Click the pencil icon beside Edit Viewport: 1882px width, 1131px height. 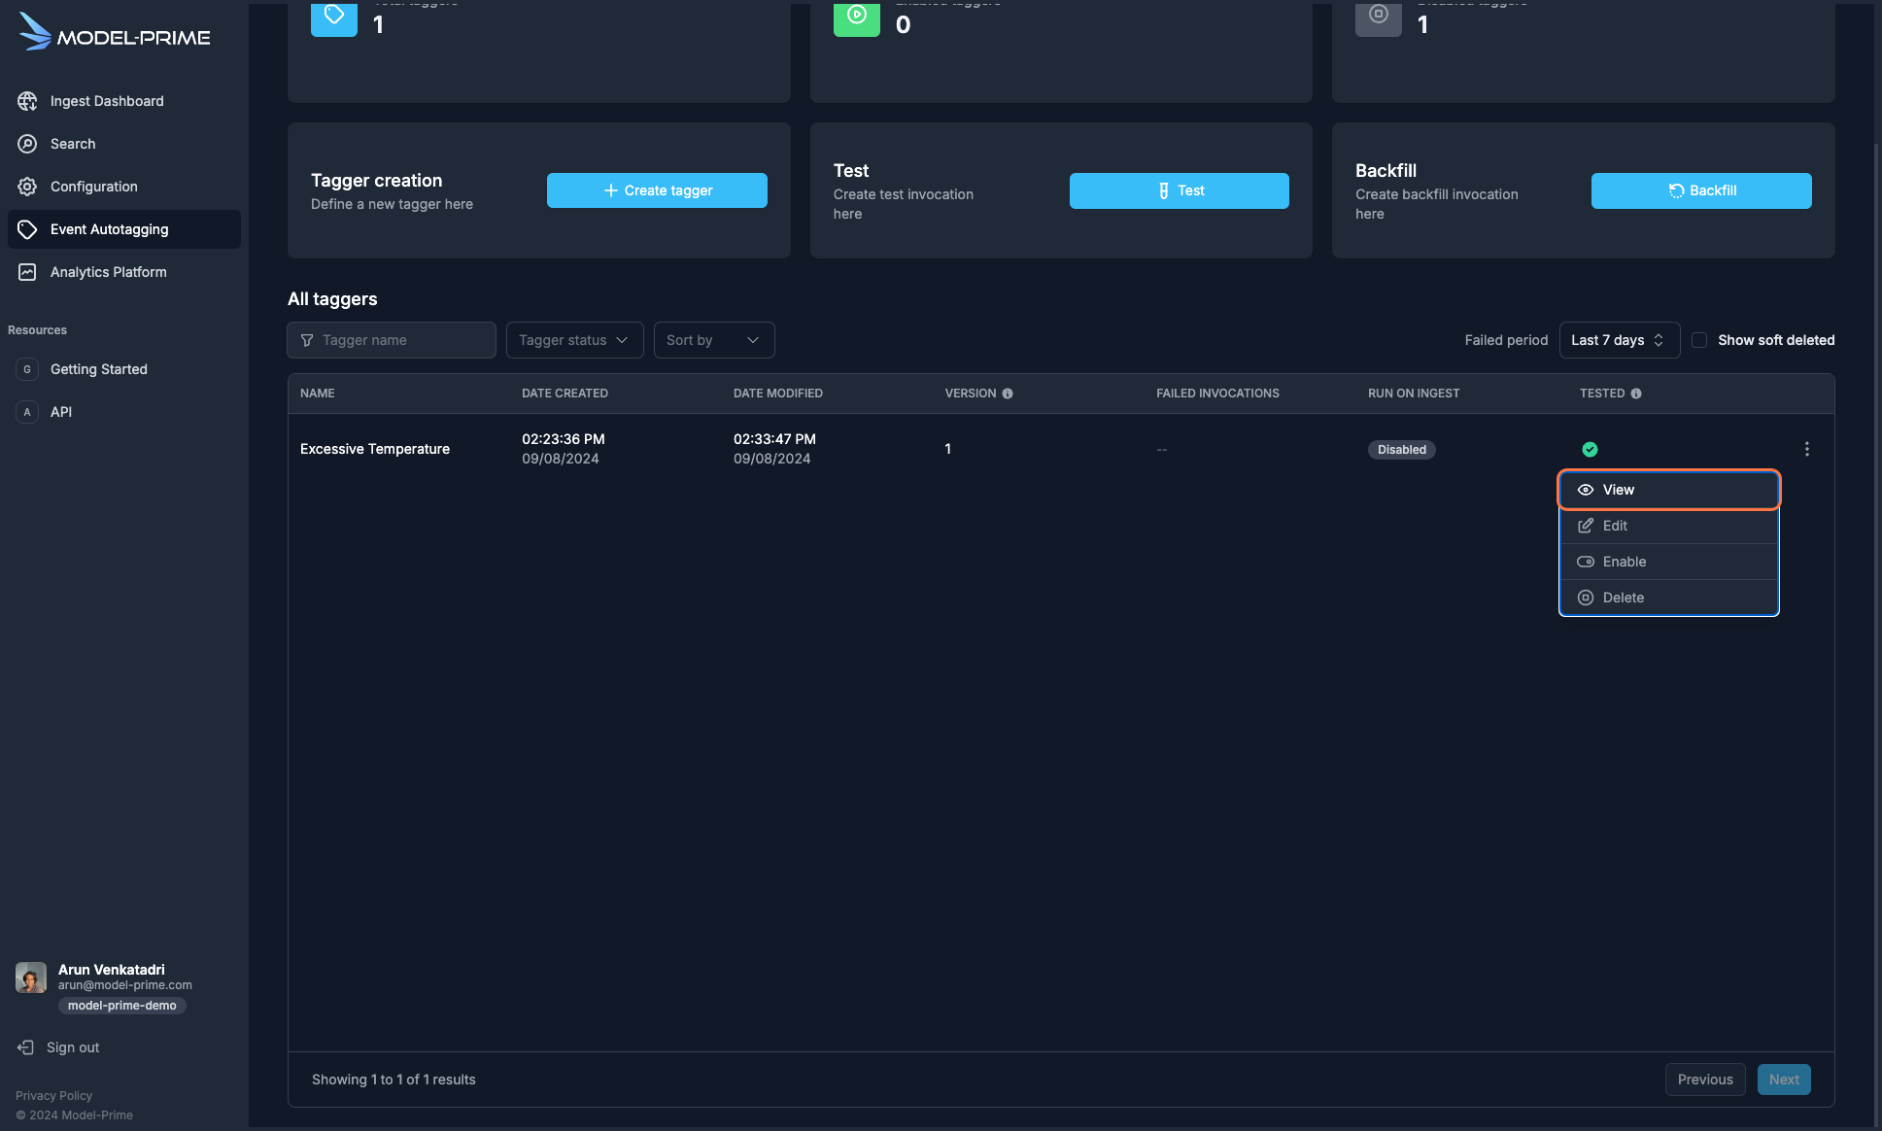pos(1586,526)
